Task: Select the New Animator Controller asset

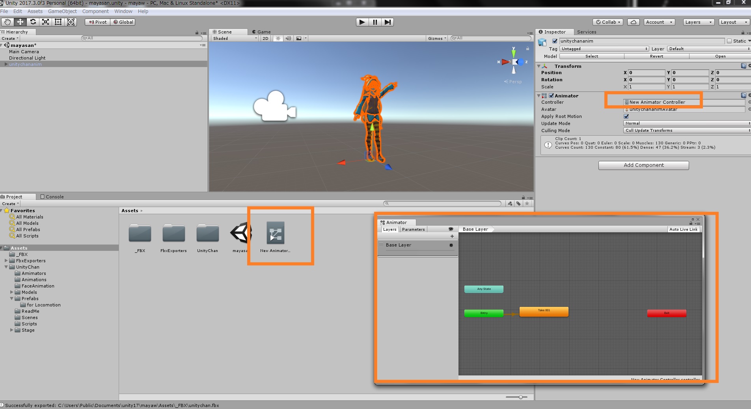Action: tap(275, 236)
